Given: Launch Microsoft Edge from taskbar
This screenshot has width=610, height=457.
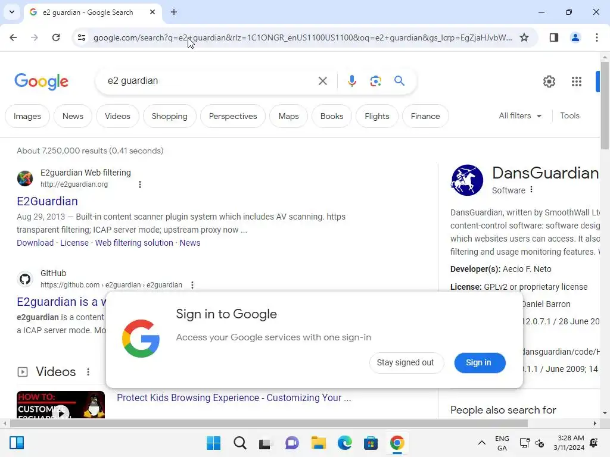Looking at the screenshot, I should [344, 443].
